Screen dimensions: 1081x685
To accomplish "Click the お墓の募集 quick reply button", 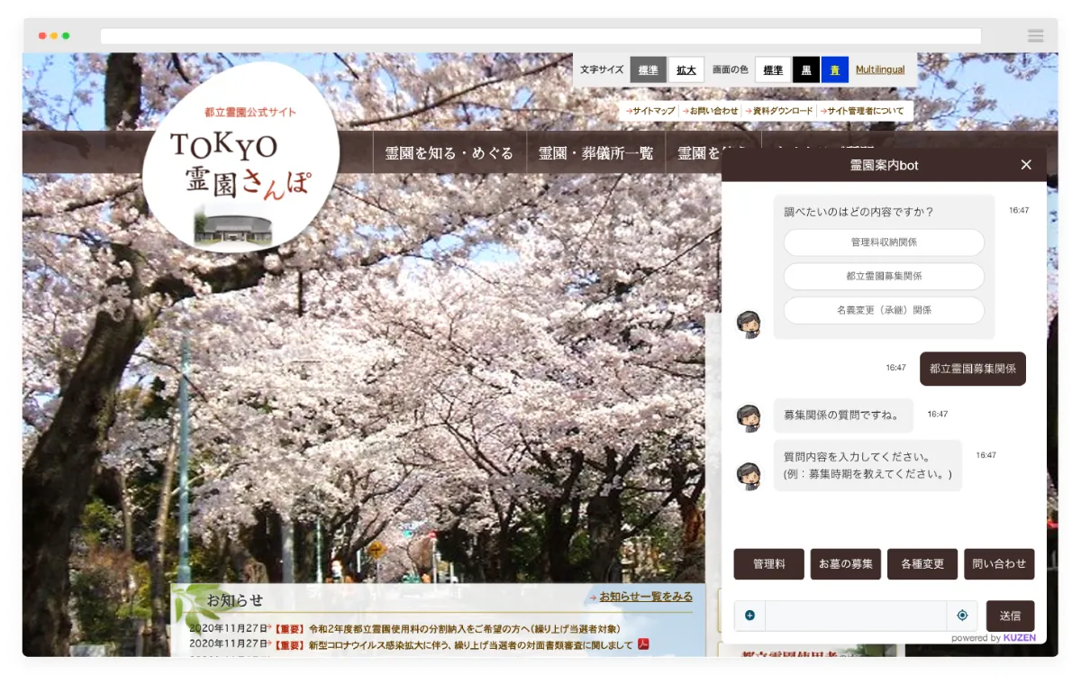I will click(x=846, y=564).
